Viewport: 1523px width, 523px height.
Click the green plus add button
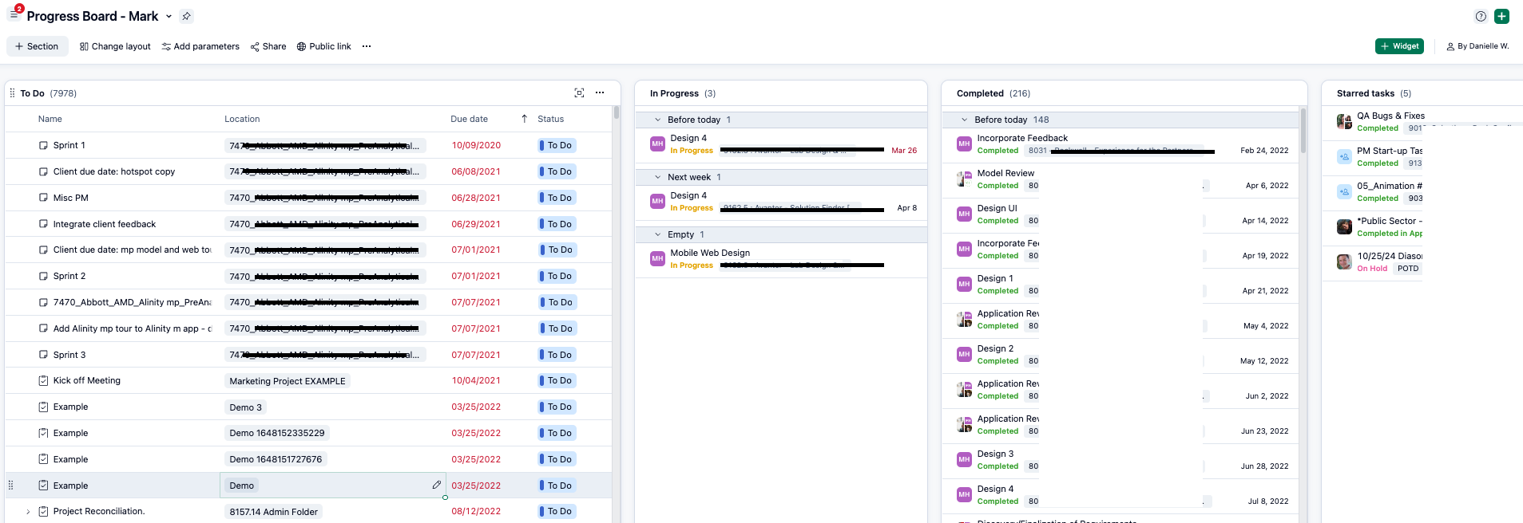pos(1501,16)
